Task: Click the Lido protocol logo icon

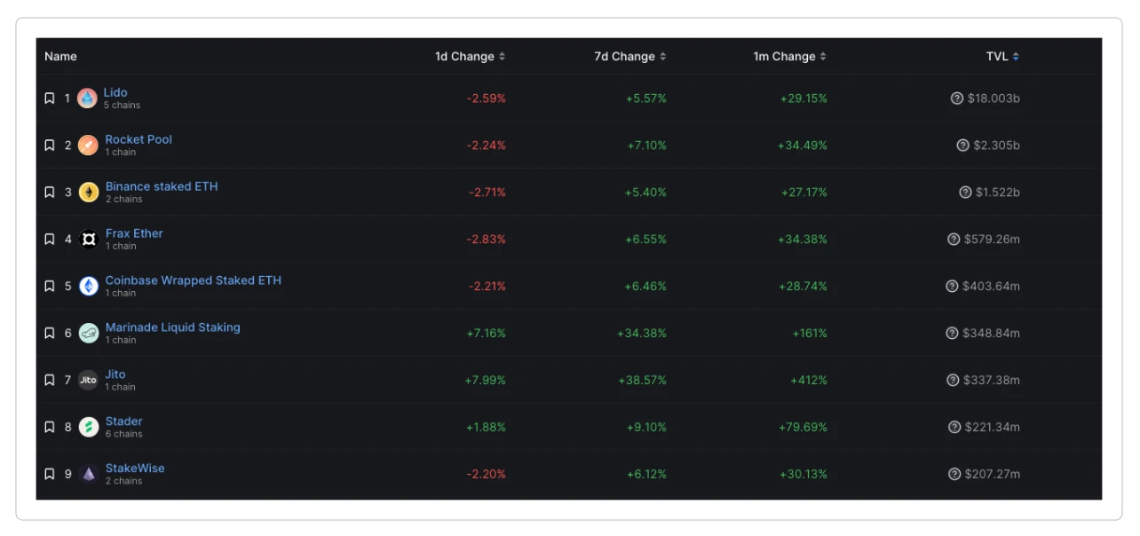Action: 87,99
